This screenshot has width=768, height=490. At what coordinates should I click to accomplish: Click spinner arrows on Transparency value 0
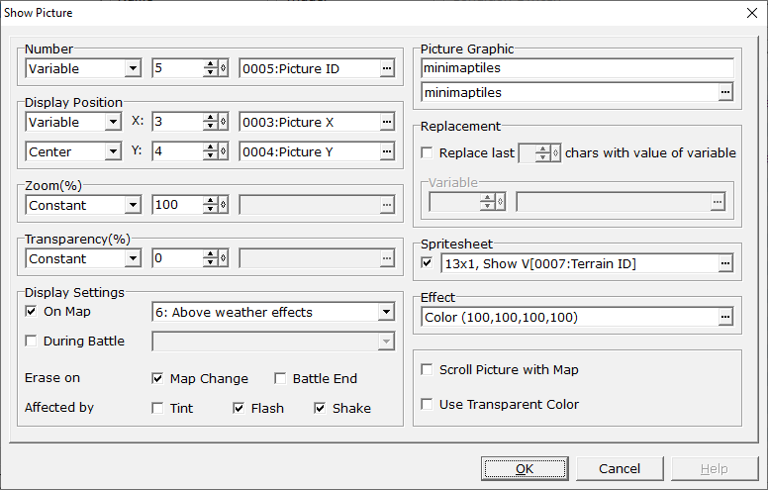pos(211,258)
